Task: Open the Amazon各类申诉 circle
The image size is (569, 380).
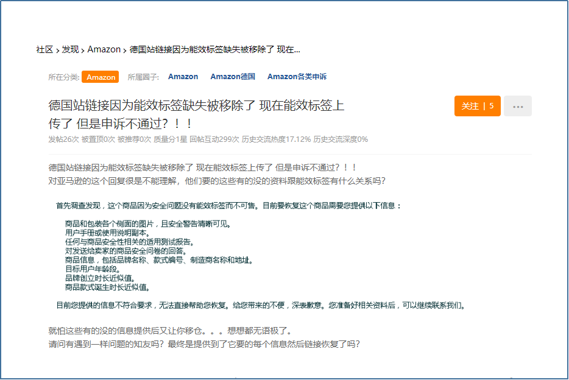Action: tap(297, 77)
